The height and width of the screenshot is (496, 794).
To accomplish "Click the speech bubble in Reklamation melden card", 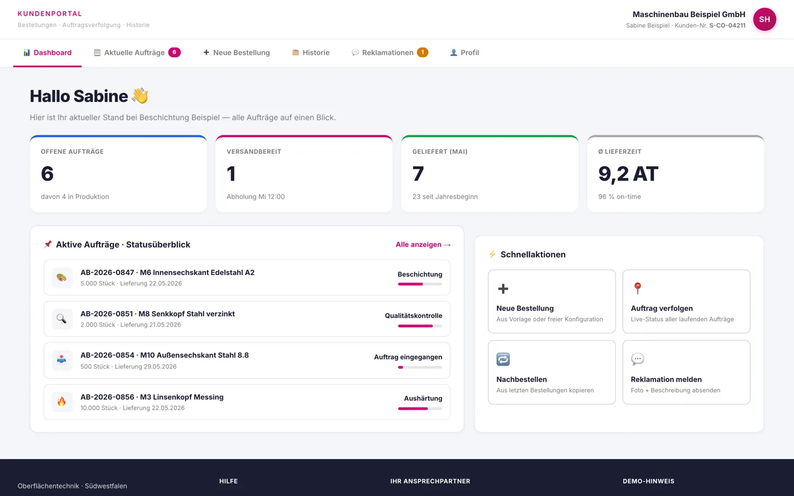I will coord(637,359).
